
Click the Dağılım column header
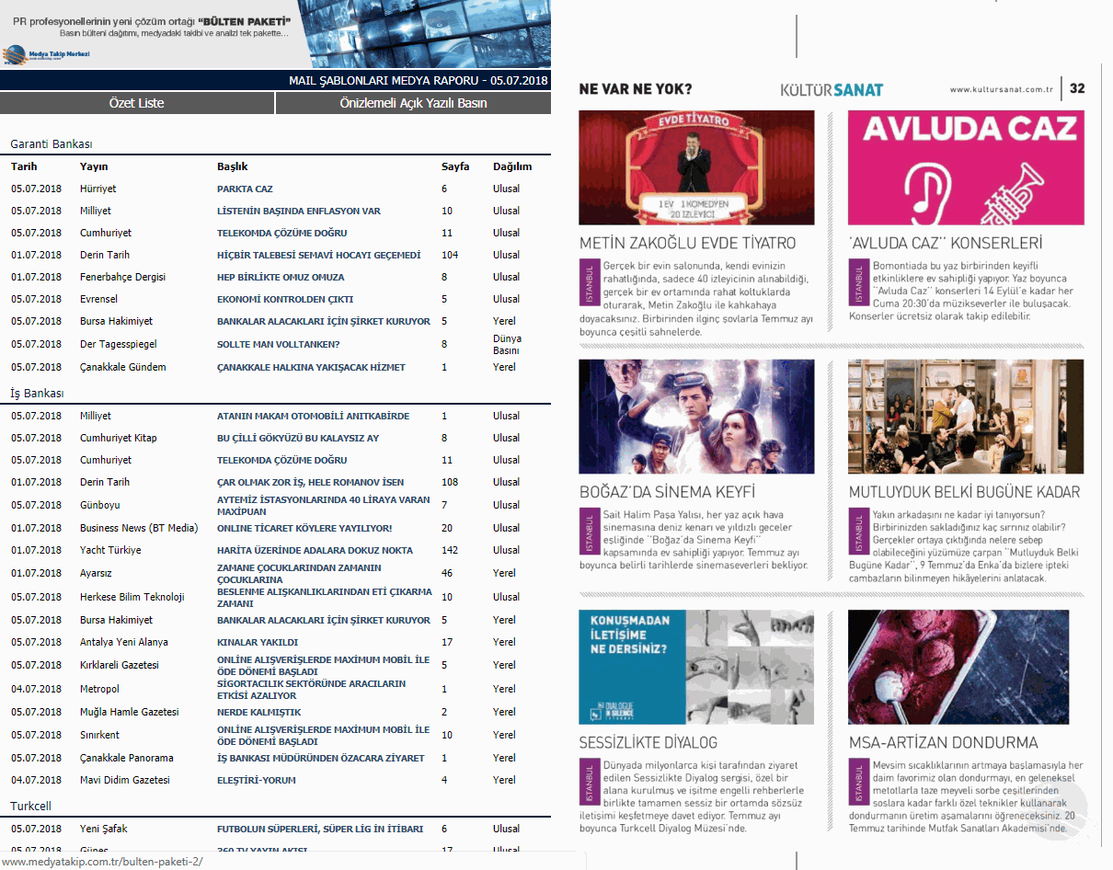click(x=512, y=166)
